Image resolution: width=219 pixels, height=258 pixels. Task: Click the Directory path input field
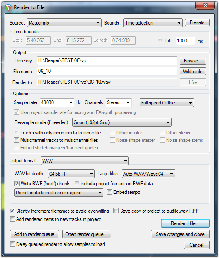[107, 61]
